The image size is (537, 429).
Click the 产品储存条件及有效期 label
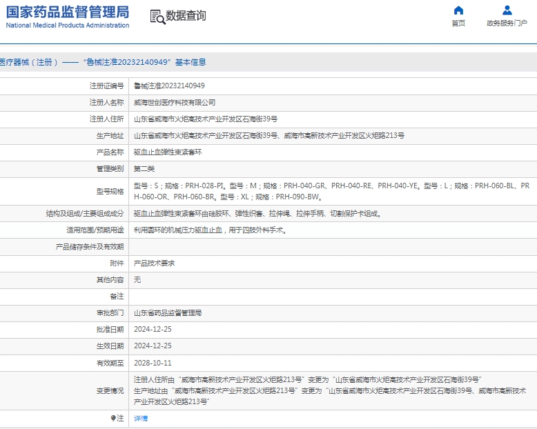90,247
